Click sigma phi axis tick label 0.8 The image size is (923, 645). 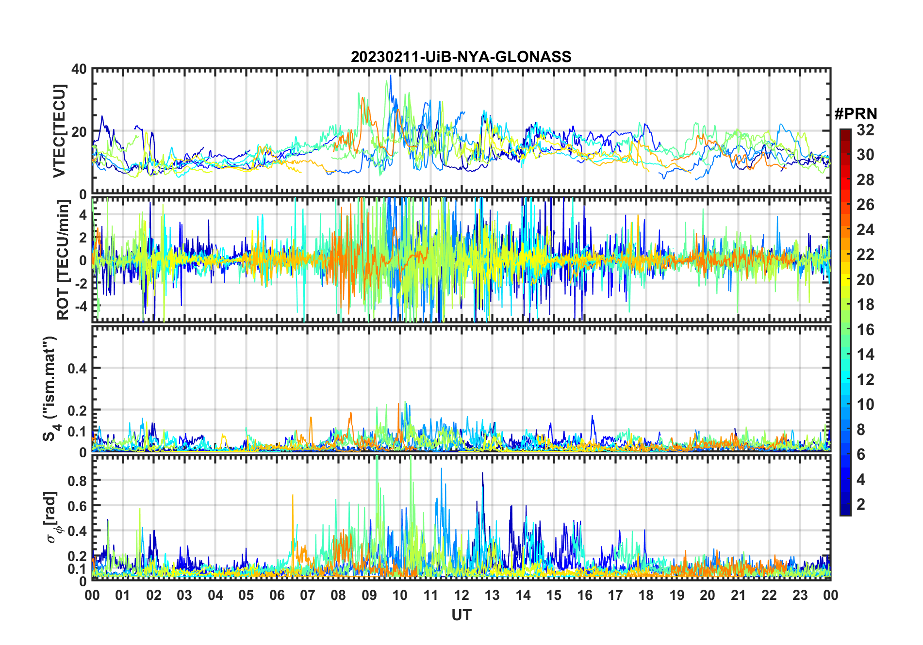coord(77,481)
